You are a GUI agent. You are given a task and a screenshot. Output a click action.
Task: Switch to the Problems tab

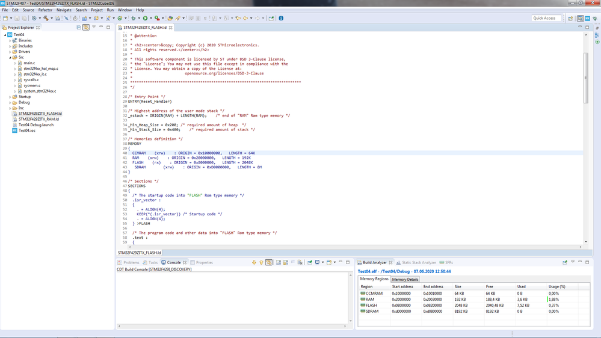pos(128,262)
